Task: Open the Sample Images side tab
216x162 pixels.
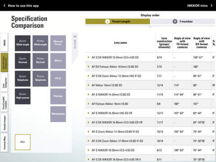Action: [x=4, y=123]
